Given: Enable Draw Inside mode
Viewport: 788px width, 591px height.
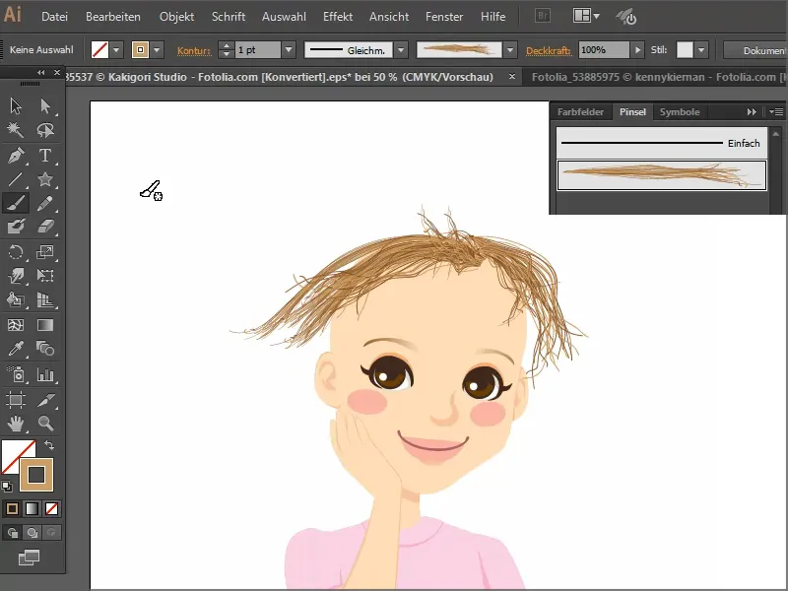Looking at the screenshot, I should pyautogui.click(x=51, y=532).
